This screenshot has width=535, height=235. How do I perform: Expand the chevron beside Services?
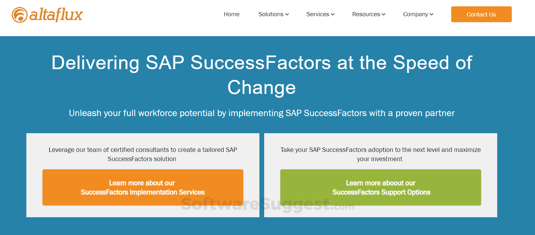pyautogui.click(x=333, y=14)
